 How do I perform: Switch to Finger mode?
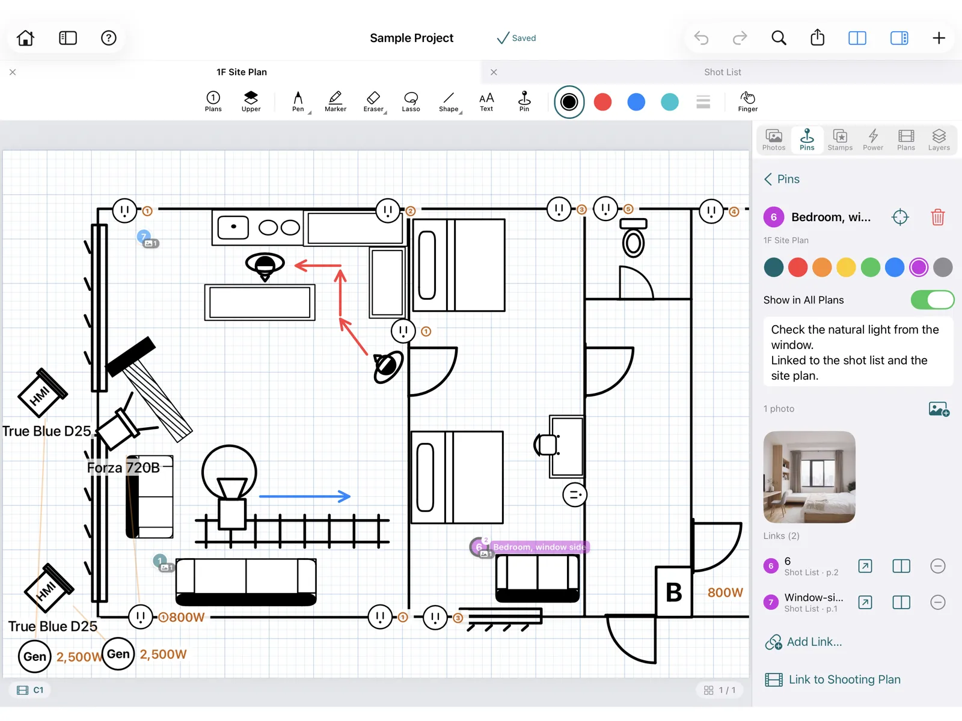[x=747, y=102]
